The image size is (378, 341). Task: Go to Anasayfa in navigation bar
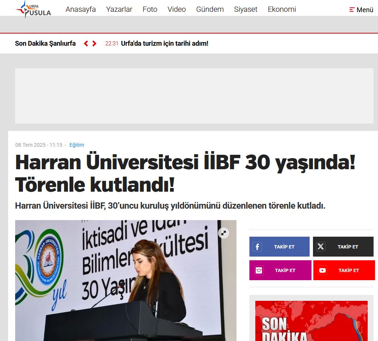pos(81,10)
